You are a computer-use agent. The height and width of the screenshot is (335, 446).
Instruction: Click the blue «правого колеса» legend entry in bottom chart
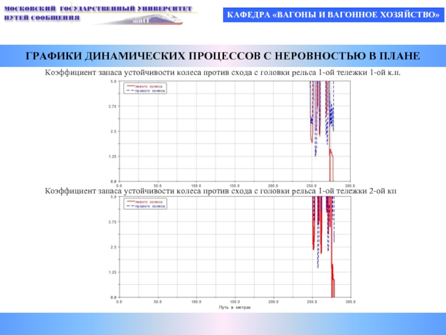click(146, 206)
